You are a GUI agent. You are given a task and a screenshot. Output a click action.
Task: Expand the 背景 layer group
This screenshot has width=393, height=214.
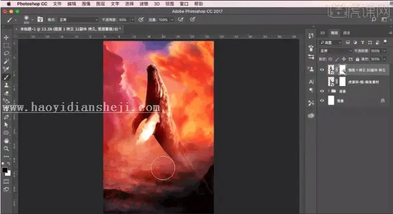[x=328, y=91]
